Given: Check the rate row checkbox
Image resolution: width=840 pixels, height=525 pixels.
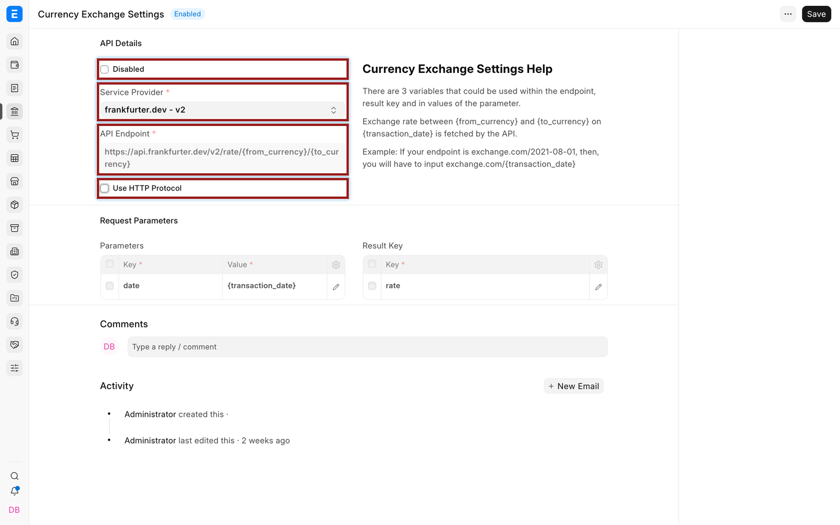Looking at the screenshot, I should [372, 286].
